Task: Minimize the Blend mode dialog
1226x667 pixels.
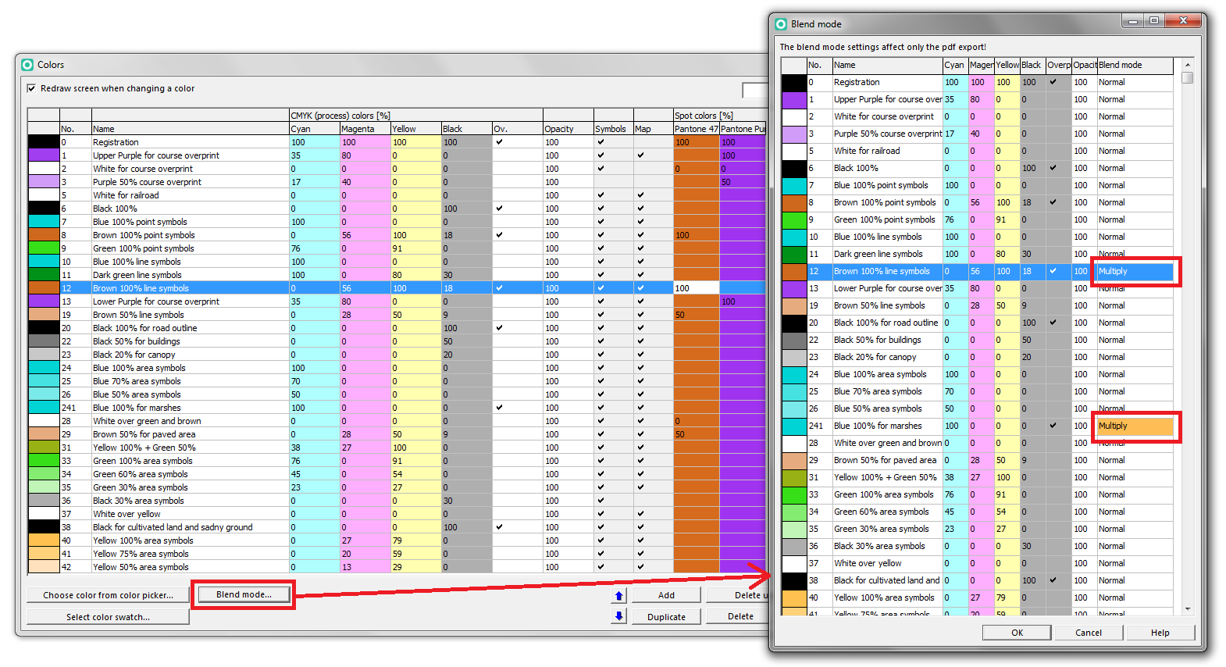Action: pyautogui.click(x=1133, y=21)
